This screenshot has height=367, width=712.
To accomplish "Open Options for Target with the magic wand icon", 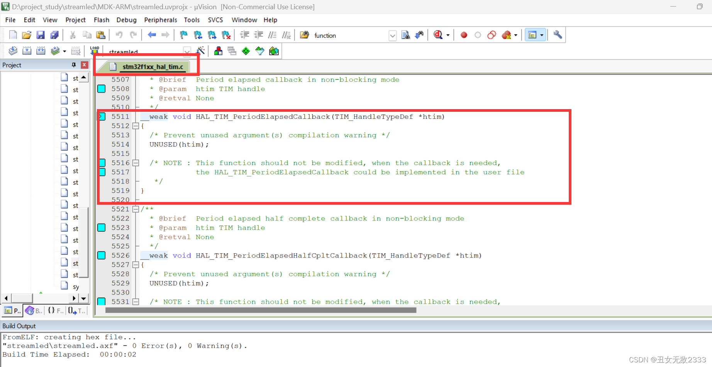I will coord(201,51).
